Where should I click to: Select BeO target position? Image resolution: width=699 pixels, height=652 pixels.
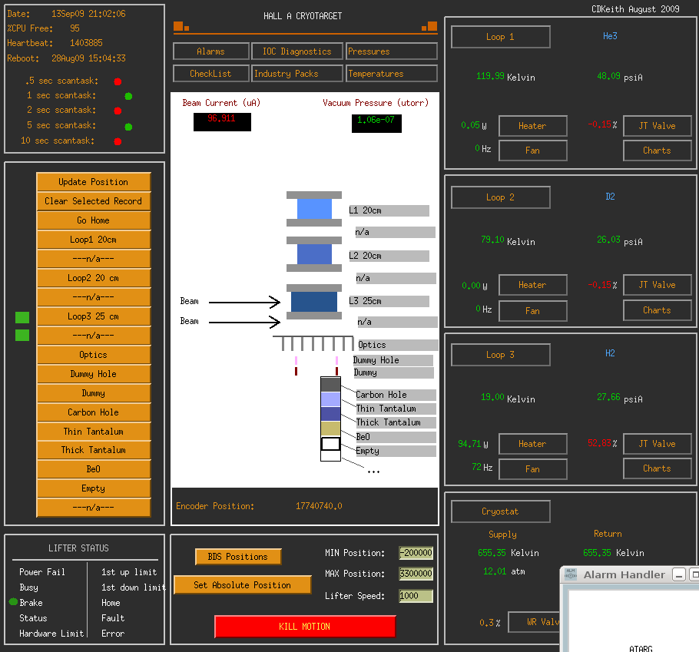(94, 468)
